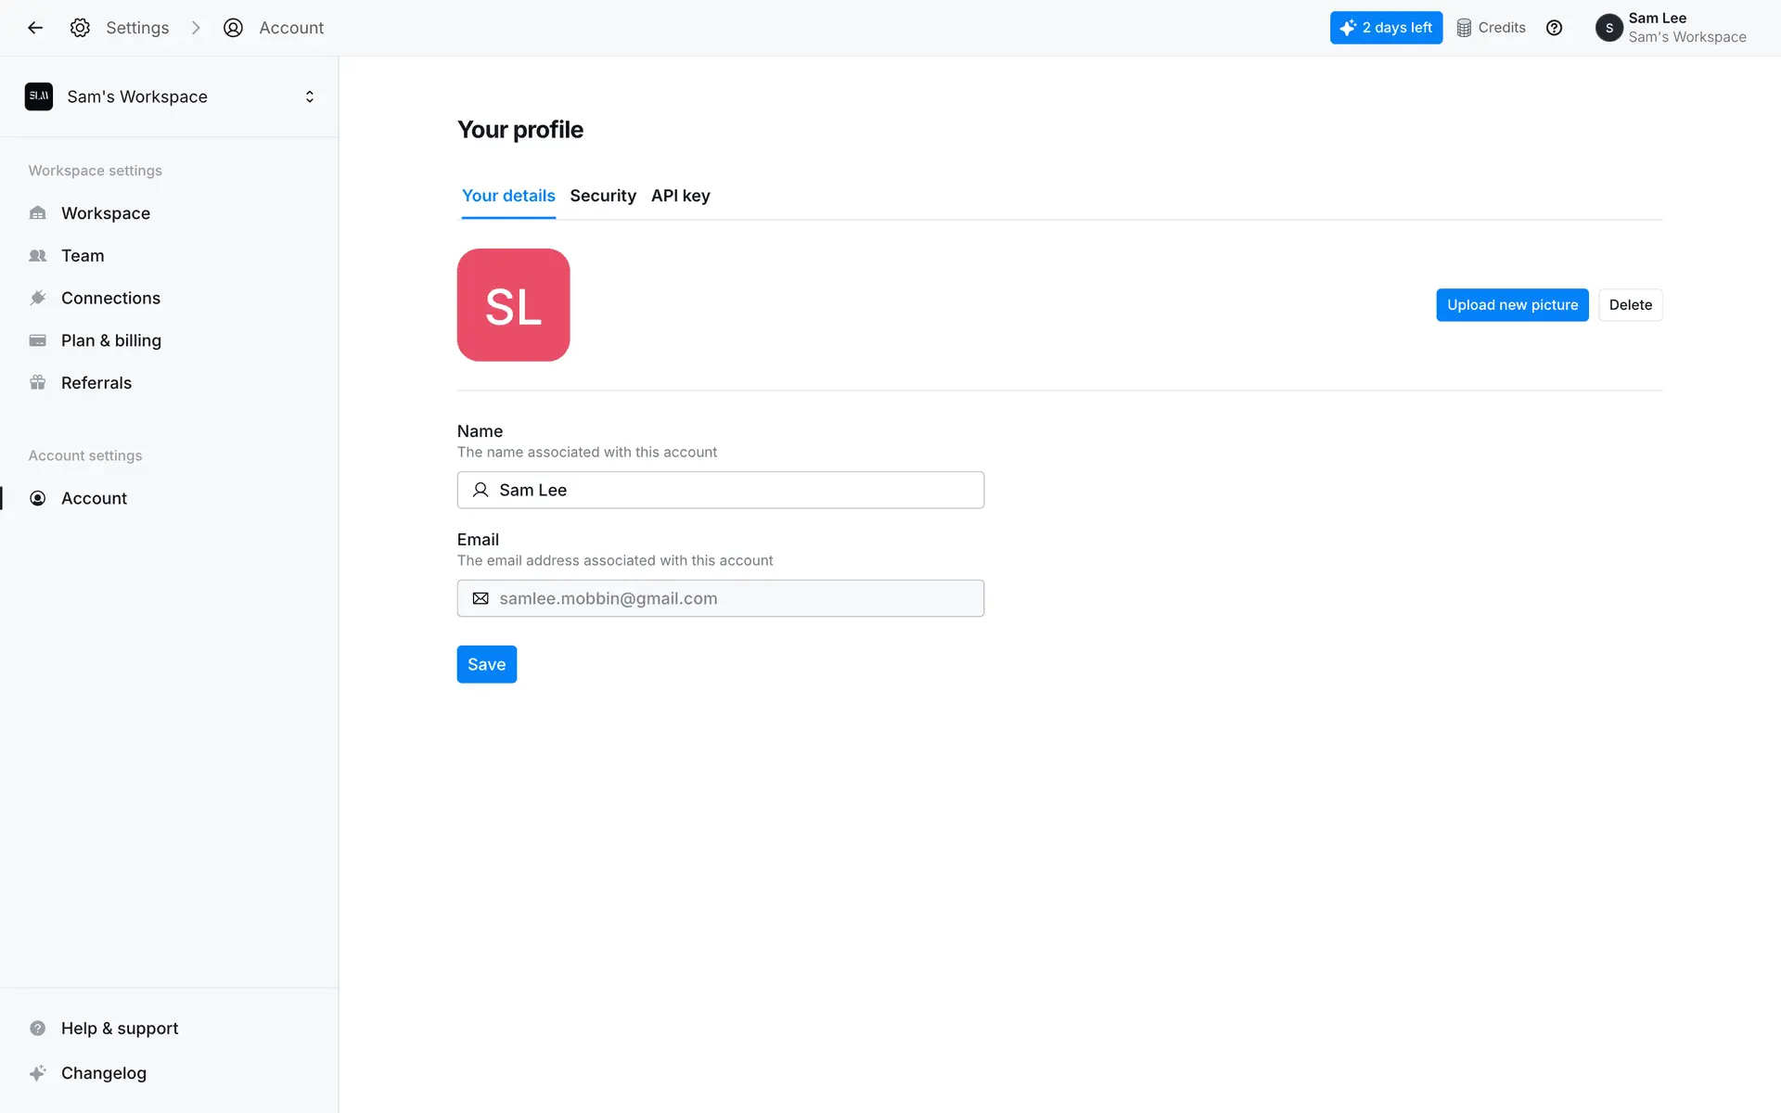Click the Changelog sparkle icon
This screenshot has width=1781, height=1113.
(x=38, y=1073)
